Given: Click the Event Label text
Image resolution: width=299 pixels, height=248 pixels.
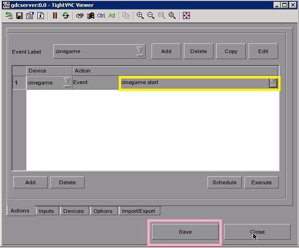Looking at the screenshot, I should point(26,52).
